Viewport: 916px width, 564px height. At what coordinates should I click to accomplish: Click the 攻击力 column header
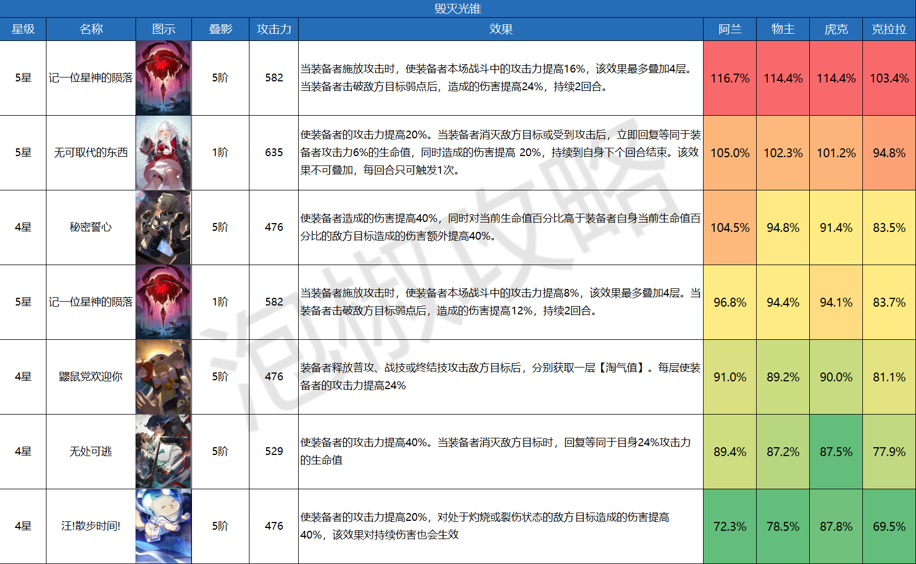pyautogui.click(x=274, y=29)
